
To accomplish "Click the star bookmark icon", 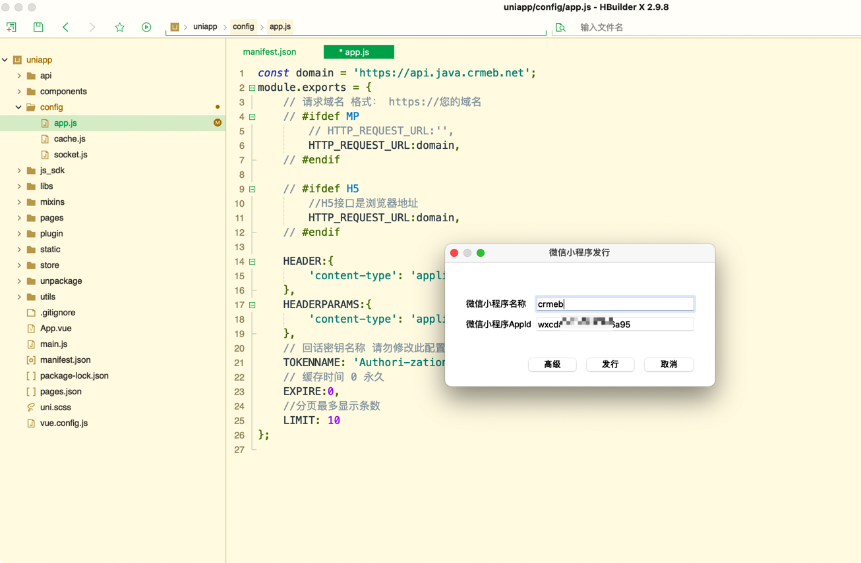I will click(x=119, y=27).
